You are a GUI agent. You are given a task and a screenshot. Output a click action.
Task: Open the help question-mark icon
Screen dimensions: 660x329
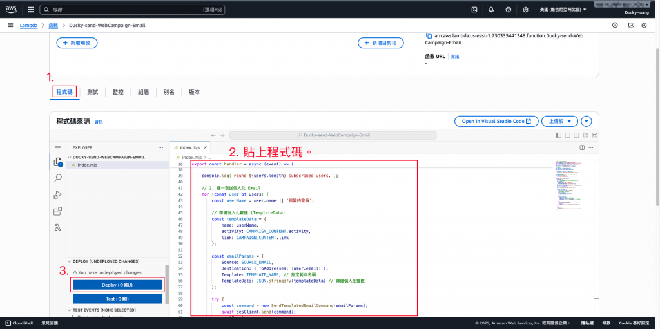tap(508, 9)
